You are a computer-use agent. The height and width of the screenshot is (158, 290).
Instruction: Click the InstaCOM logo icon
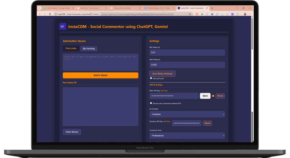[x=62, y=27]
